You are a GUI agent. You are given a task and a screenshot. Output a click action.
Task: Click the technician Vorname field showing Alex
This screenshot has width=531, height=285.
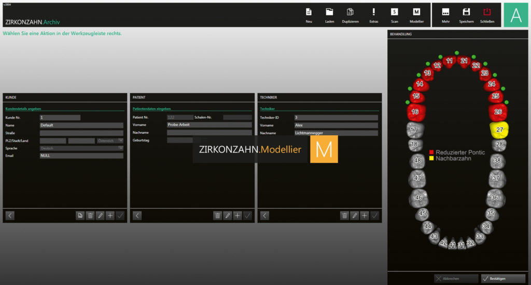[x=336, y=125]
